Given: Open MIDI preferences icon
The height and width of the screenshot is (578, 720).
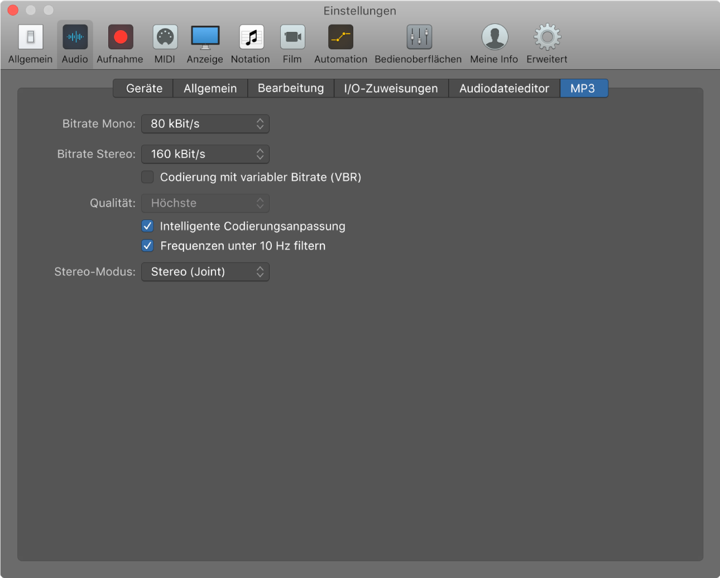Looking at the screenshot, I should click(165, 37).
